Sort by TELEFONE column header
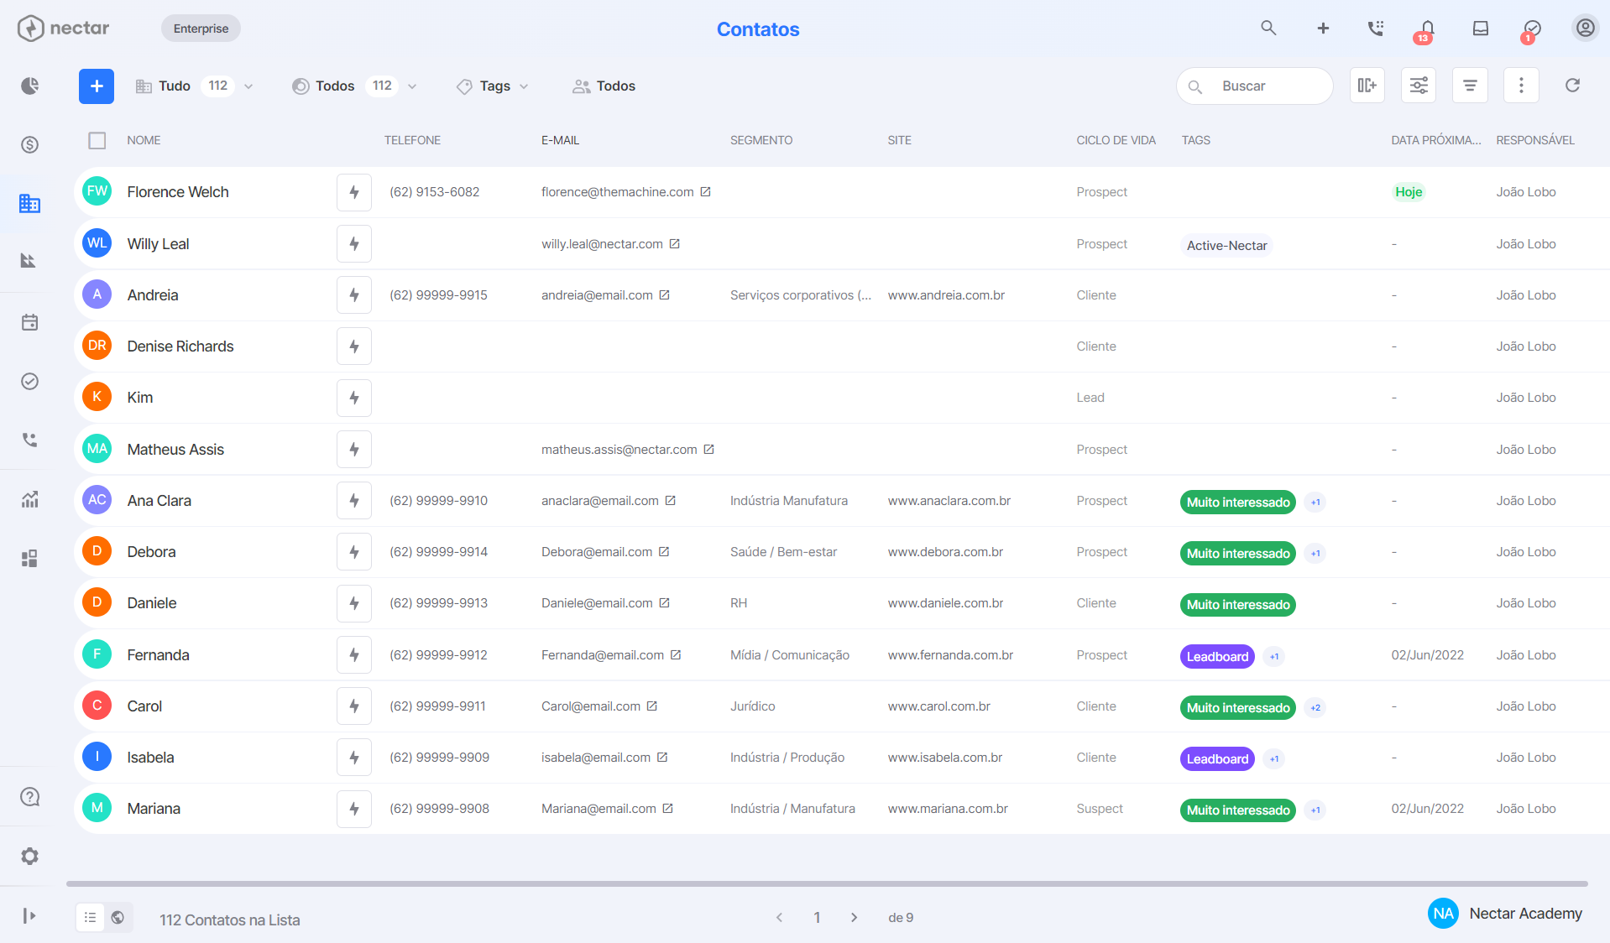1610x943 pixels. pyautogui.click(x=412, y=140)
